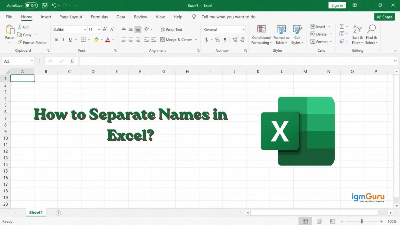Decrease indent in the Alignment group
The height and width of the screenshot is (225, 400).
pos(146,40)
